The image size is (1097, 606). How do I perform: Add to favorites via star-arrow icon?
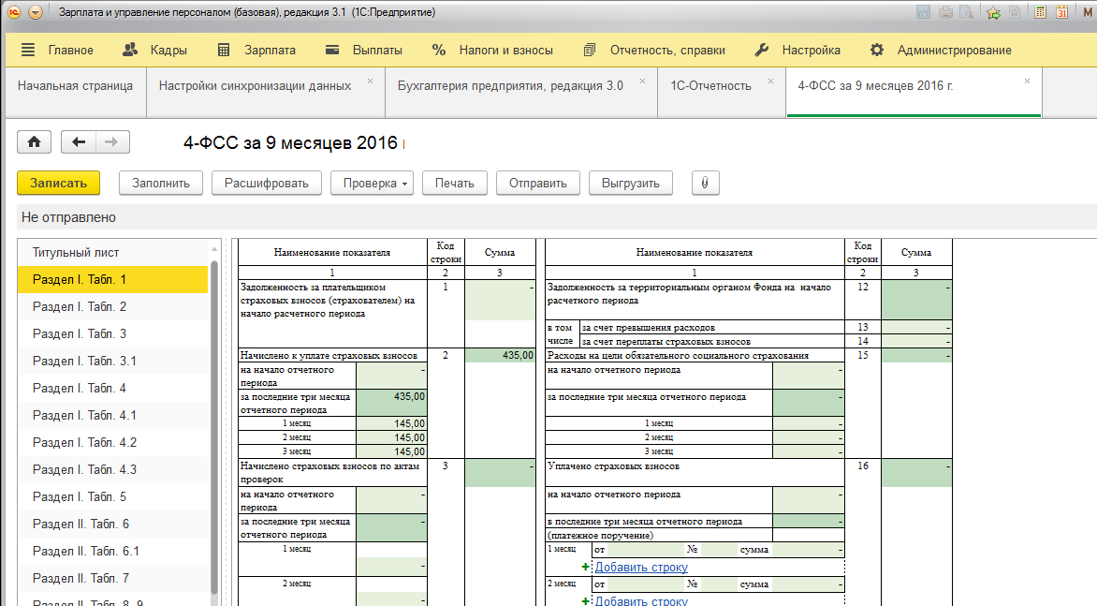click(x=993, y=12)
